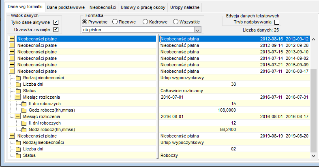Toggle the Drzewka zwinięte checkbox

point(56,30)
